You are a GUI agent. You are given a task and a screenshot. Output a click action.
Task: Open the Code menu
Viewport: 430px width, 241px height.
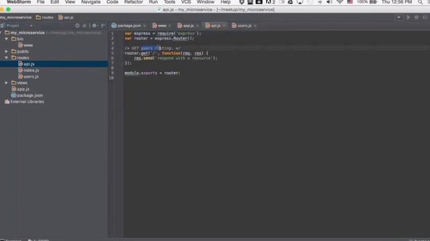coord(112,2)
